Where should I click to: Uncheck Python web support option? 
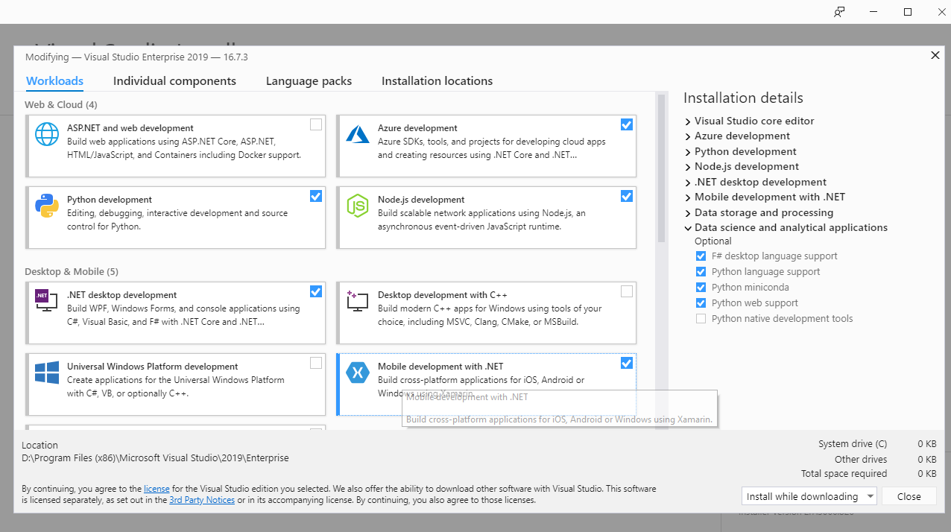[701, 303]
